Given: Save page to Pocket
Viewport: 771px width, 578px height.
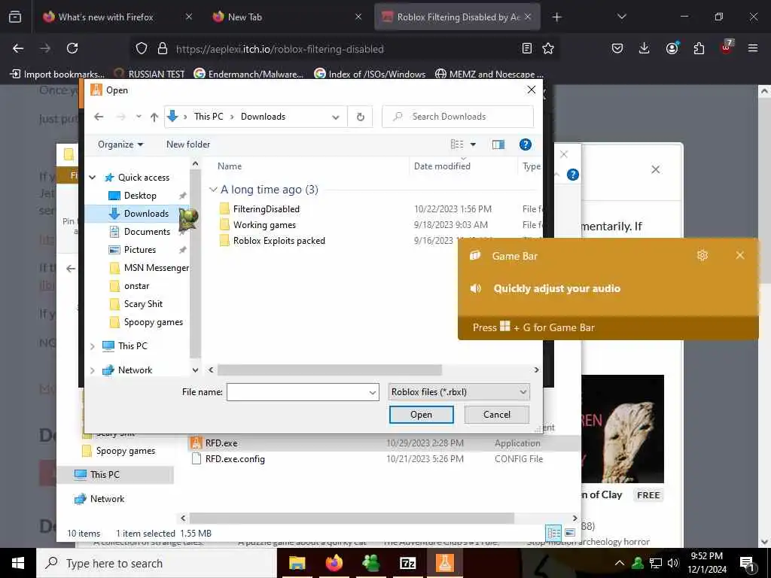Looking at the screenshot, I should (617, 48).
